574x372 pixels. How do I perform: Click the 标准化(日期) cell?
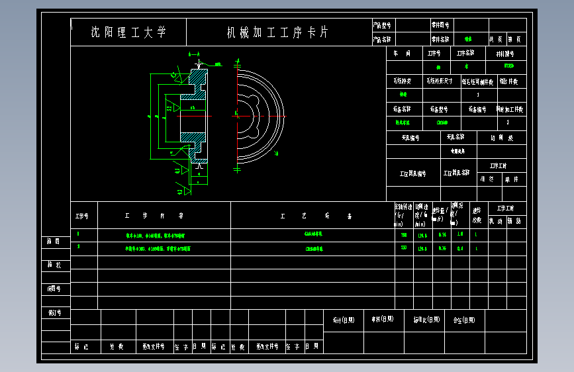[x=426, y=320]
